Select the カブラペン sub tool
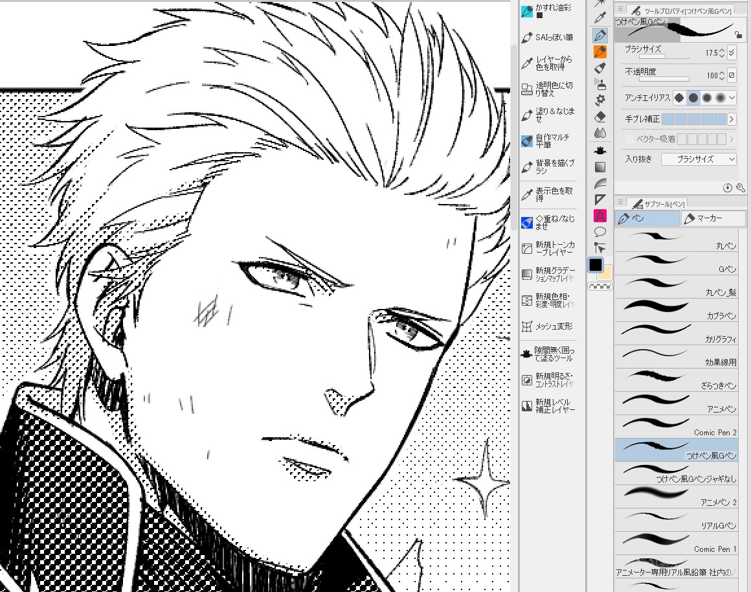 pyautogui.click(x=677, y=310)
